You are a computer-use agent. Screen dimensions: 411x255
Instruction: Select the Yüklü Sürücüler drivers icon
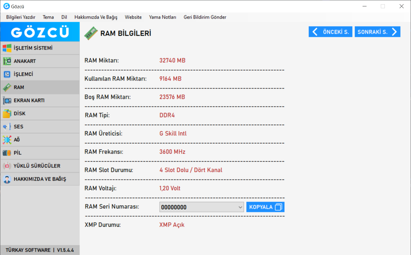click(7, 166)
